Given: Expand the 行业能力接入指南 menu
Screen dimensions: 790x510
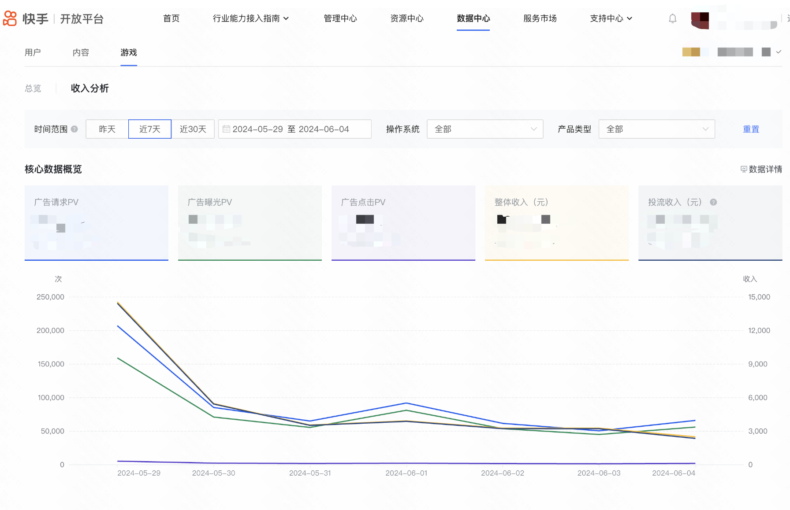Looking at the screenshot, I should (x=250, y=18).
